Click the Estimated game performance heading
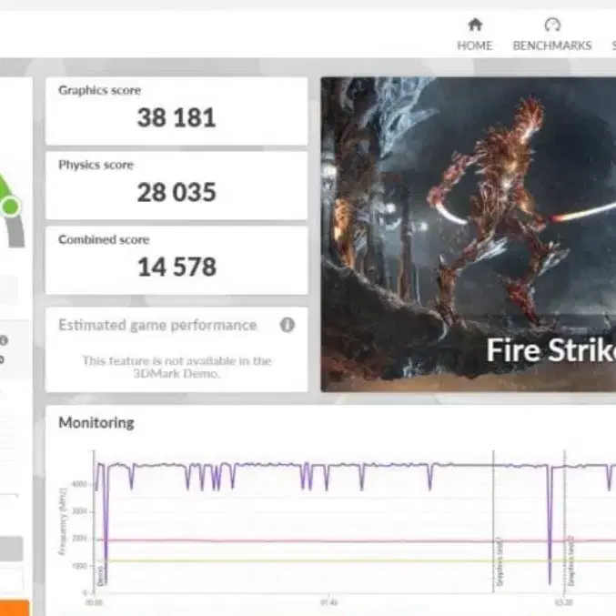616x616 pixels. click(x=157, y=325)
